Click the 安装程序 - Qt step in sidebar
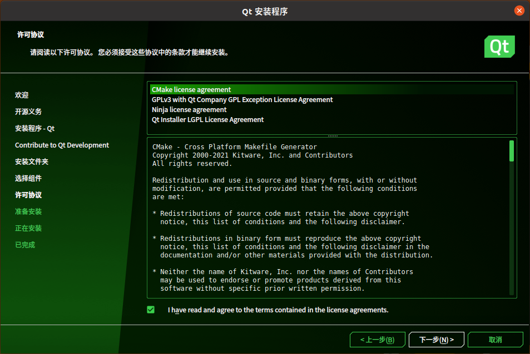530x354 pixels. click(x=34, y=129)
